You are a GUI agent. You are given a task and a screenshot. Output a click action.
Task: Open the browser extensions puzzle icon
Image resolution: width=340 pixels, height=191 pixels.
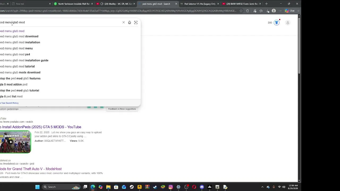pyautogui.click(x=248, y=11)
